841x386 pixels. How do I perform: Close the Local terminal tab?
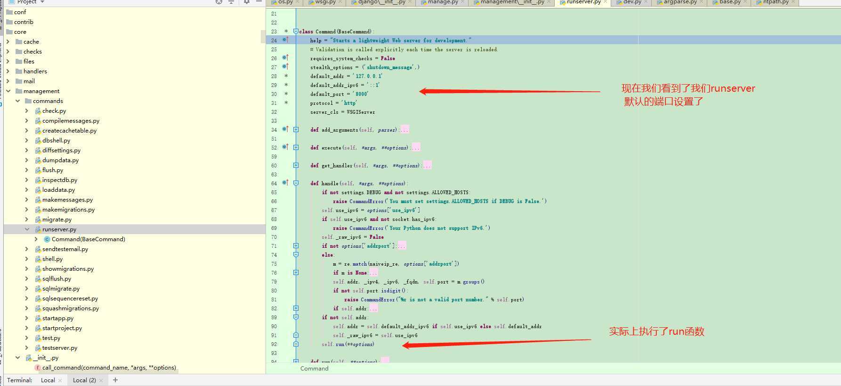pos(60,380)
